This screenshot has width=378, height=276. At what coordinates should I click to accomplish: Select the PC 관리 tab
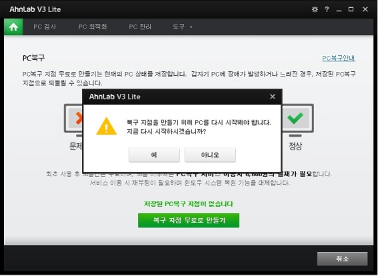tap(140, 27)
